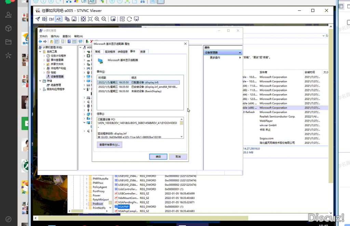Open the 查看(V) menu
350x226 pixels.
click(67, 36)
